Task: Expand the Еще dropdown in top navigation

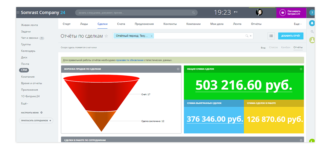Action: coord(297,24)
